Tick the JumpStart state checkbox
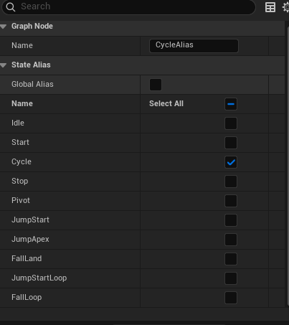Image resolution: width=289 pixels, height=325 pixels. [231, 220]
